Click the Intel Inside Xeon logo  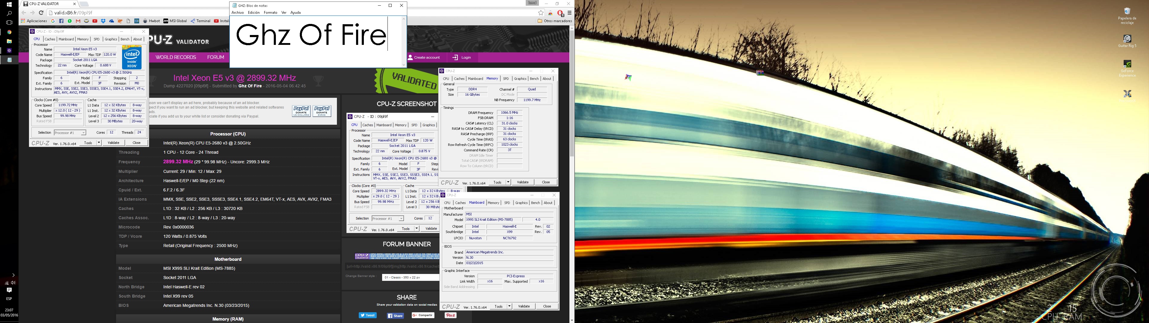click(132, 57)
